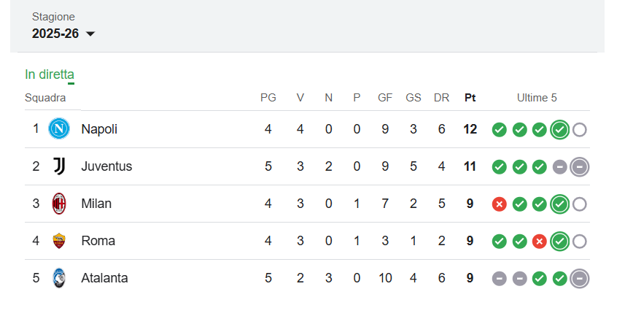Click Napoli's first green win icon
Screen dimensions: 625x316
pos(499,130)
